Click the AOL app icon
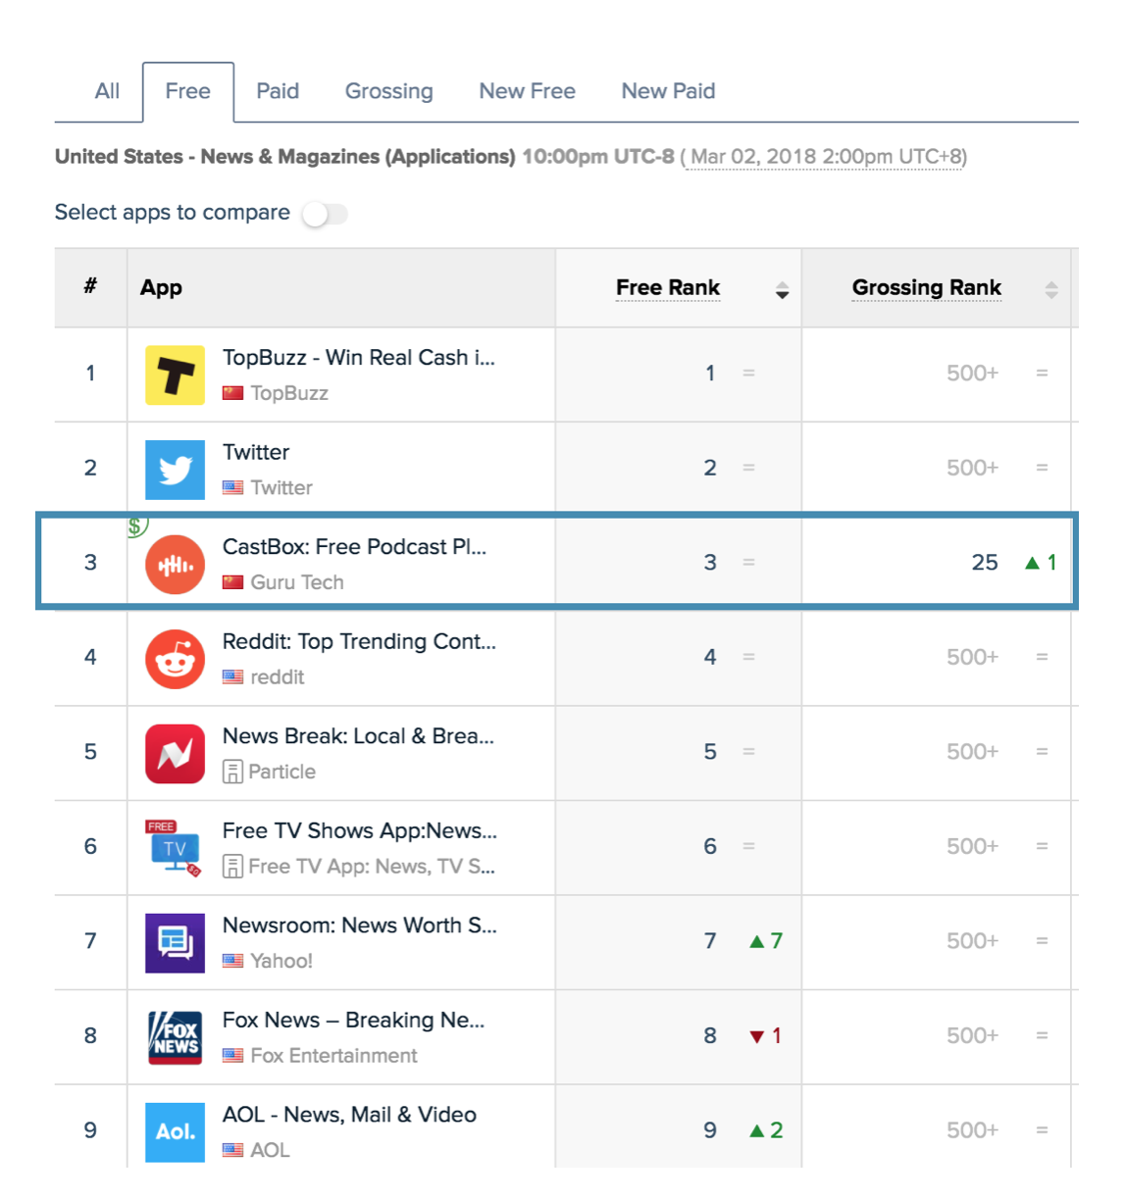Screen dimensions: 1124x1200 [x=175, y=1132]
